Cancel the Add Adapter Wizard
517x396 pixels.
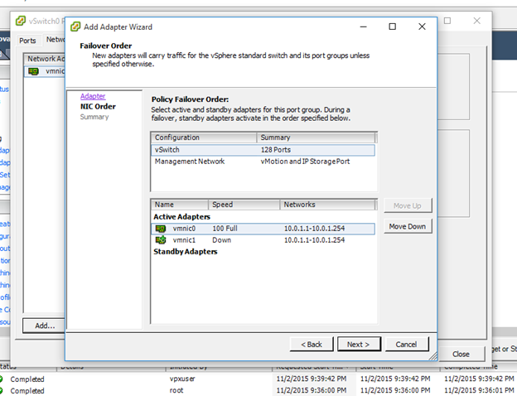pos(407,345)
